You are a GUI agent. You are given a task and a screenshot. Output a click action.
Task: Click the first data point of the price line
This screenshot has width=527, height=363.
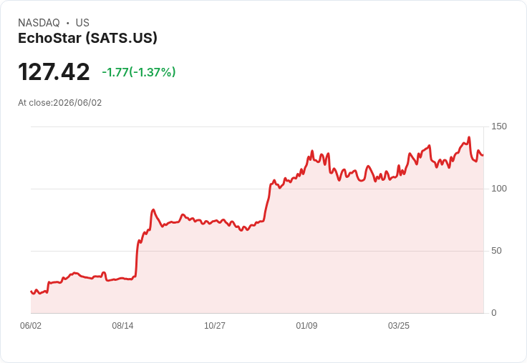click(x=31, y=292)
